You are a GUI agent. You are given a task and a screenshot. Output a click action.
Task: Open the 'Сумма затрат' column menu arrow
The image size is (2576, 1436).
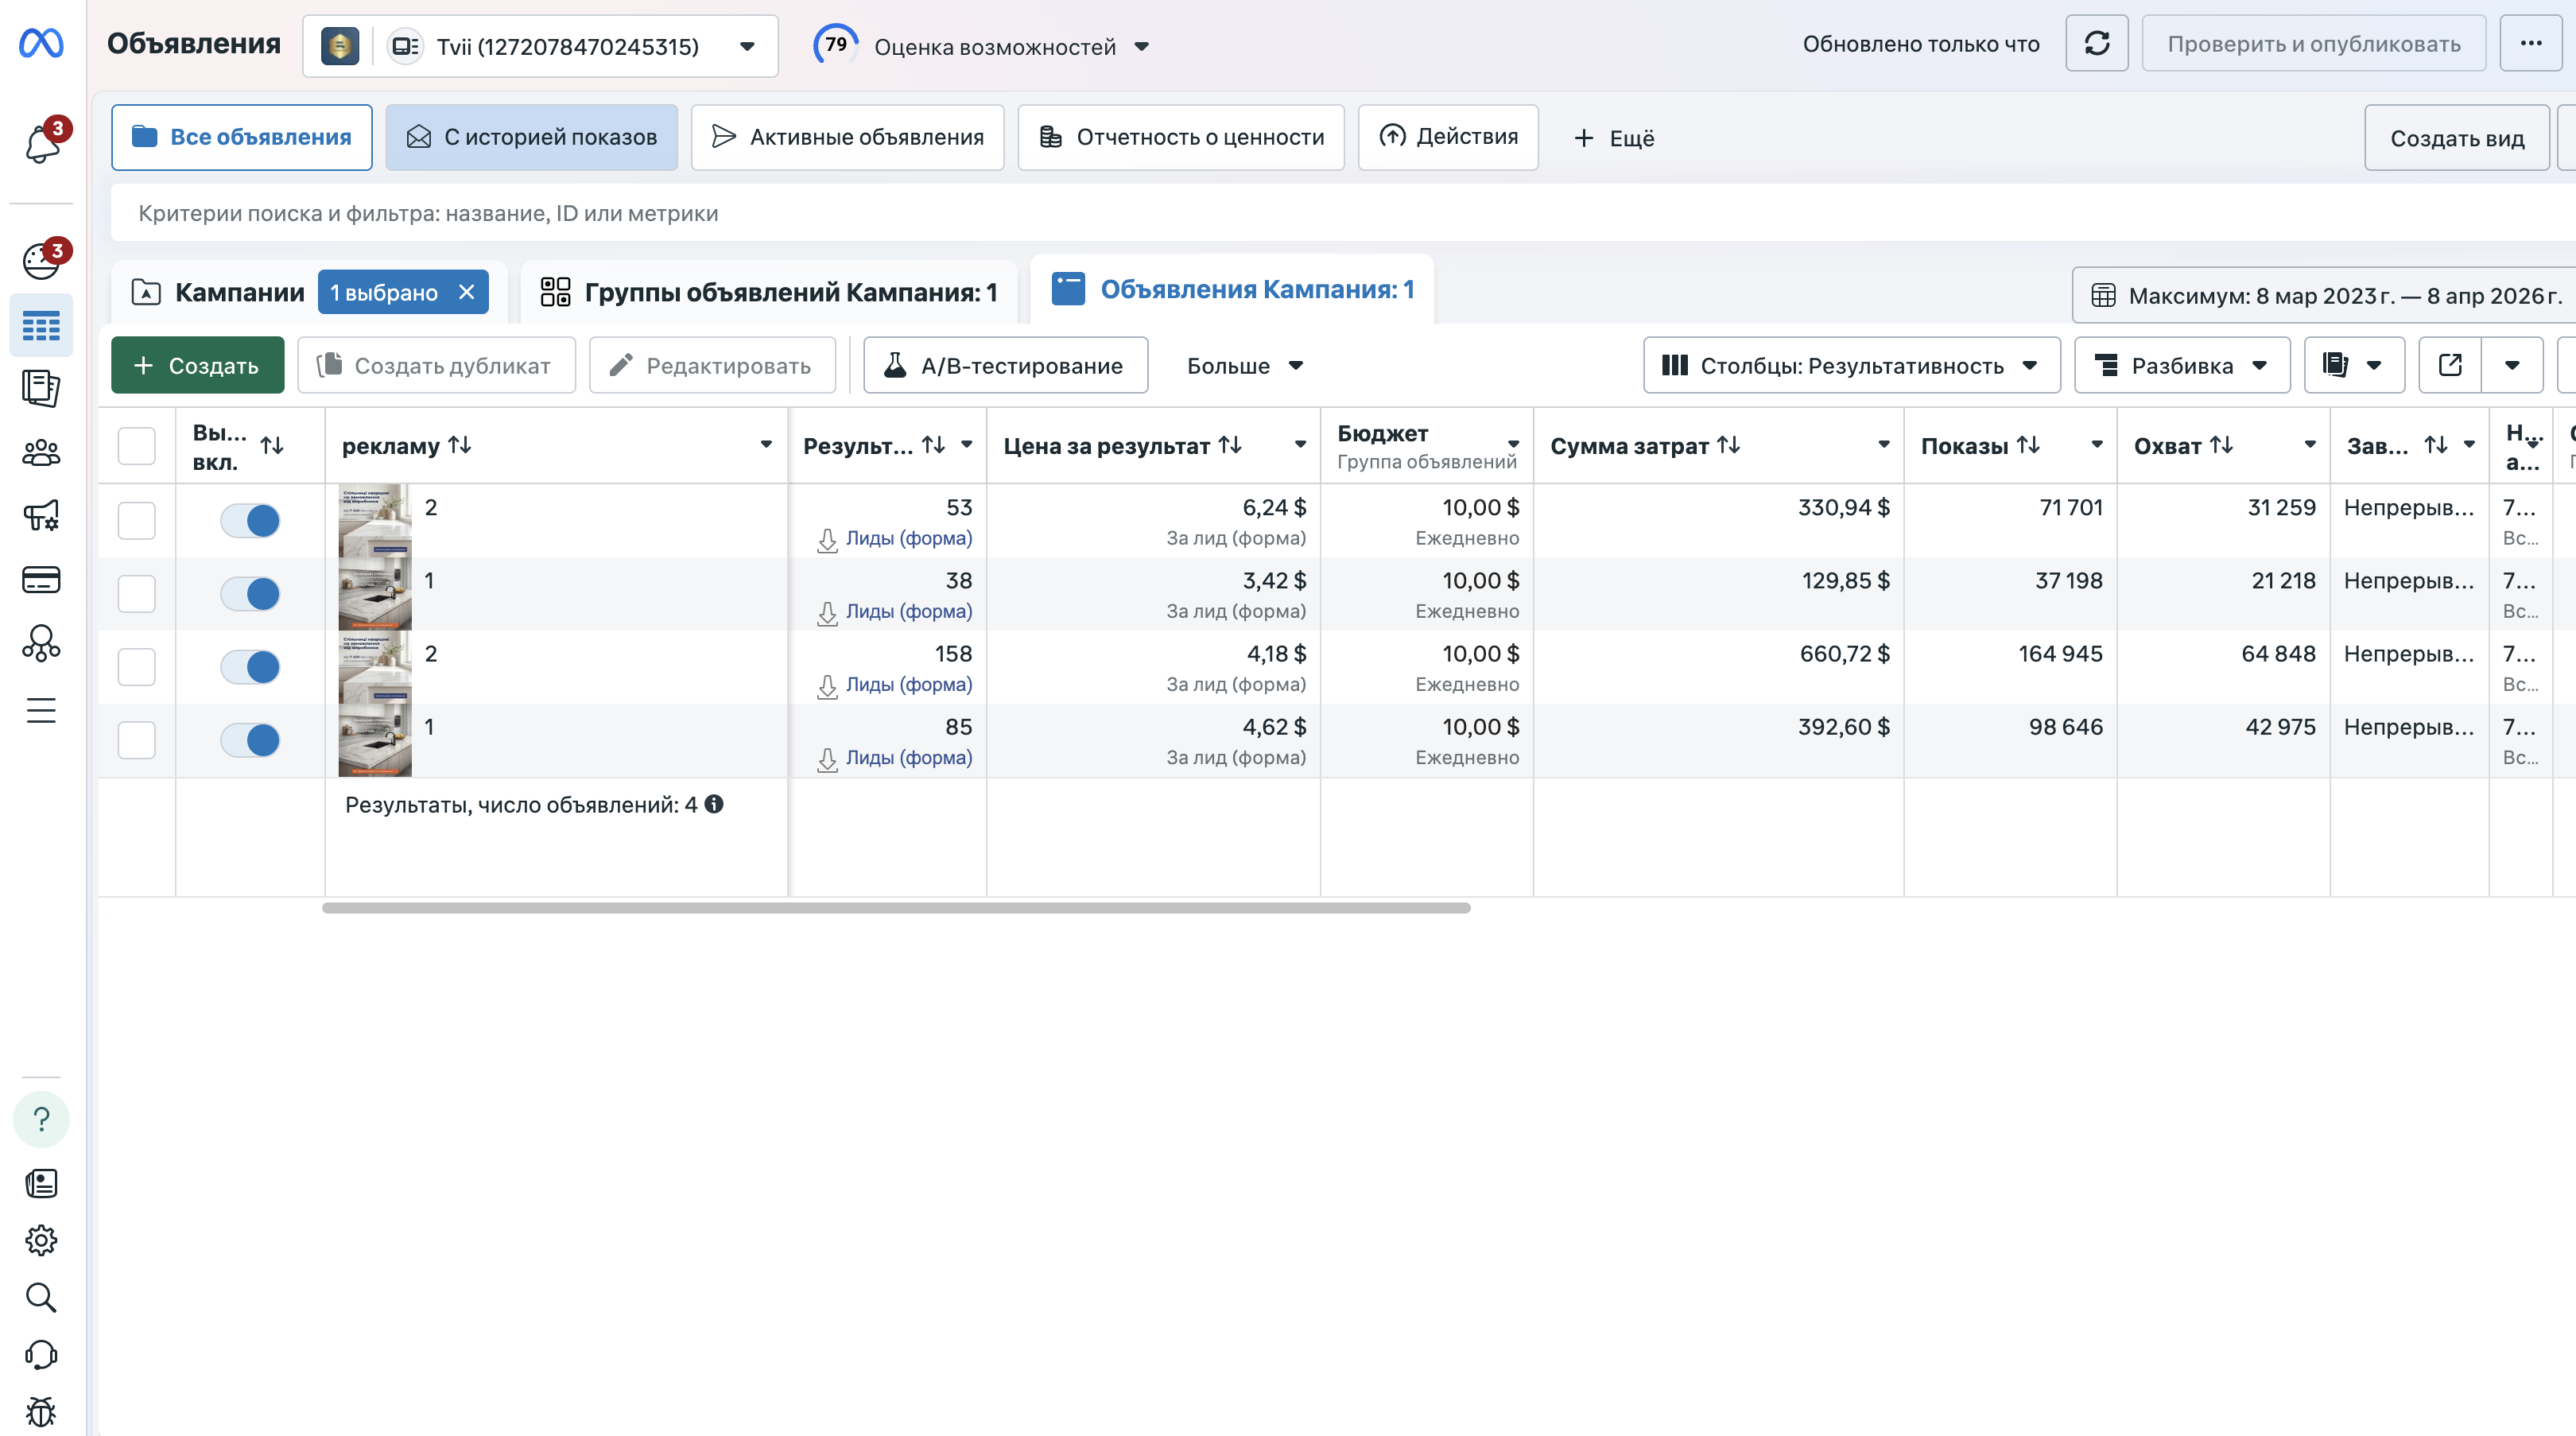1884,445
